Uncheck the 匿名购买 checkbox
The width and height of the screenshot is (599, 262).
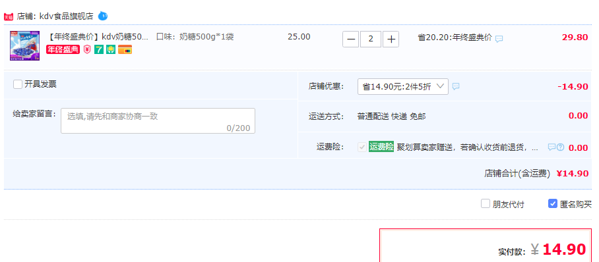click(552, 203)
